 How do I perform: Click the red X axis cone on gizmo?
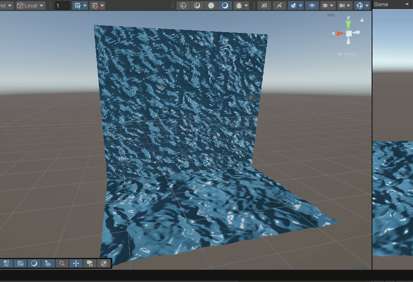coord(340,33)
